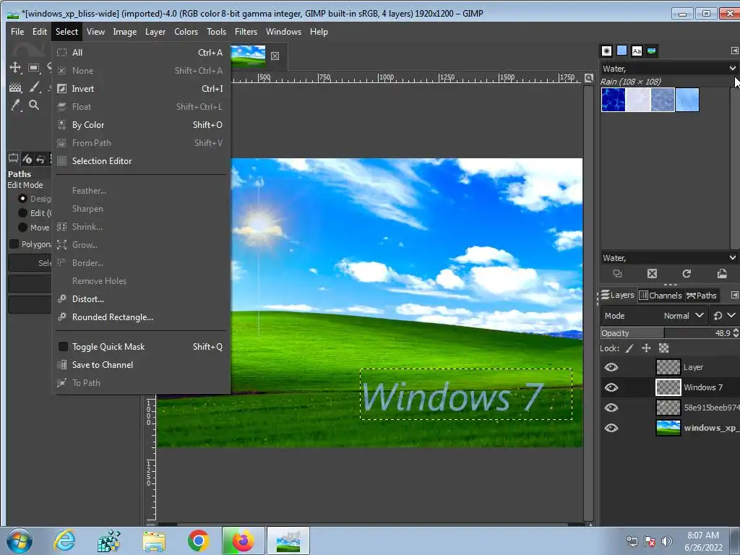Screen dimensions: 740x555
Task: Click the layer Opacity slider
Action: (666, 333)
